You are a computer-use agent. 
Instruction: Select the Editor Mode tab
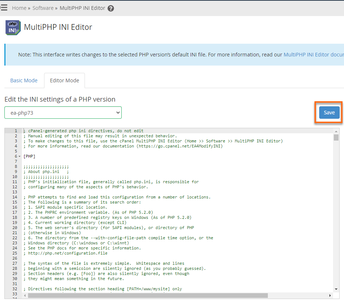[x=64, y=80]
